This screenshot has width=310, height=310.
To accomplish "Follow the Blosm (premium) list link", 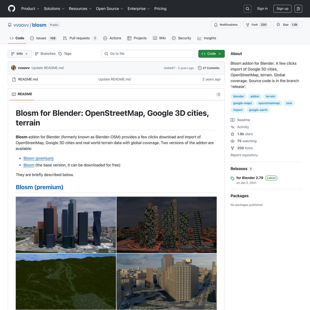I will (x=38, y=158).
